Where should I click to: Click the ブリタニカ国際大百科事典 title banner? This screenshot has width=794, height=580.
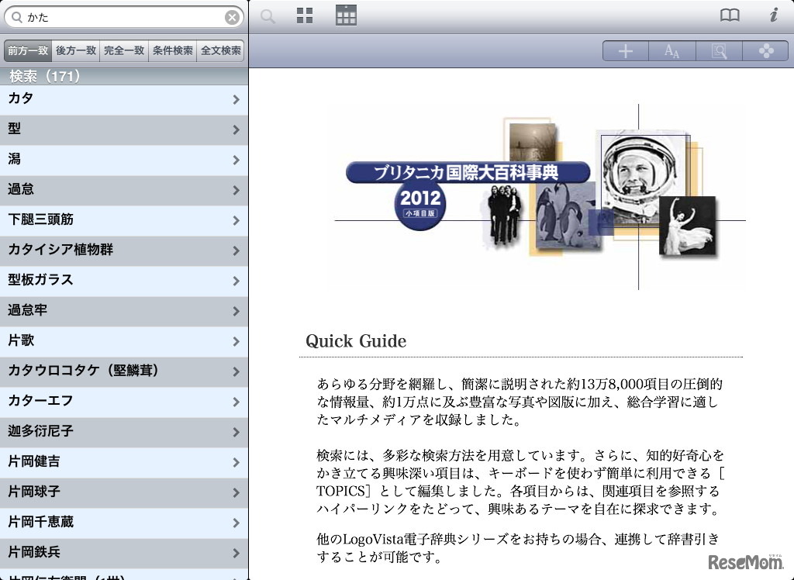pos(468,172)
